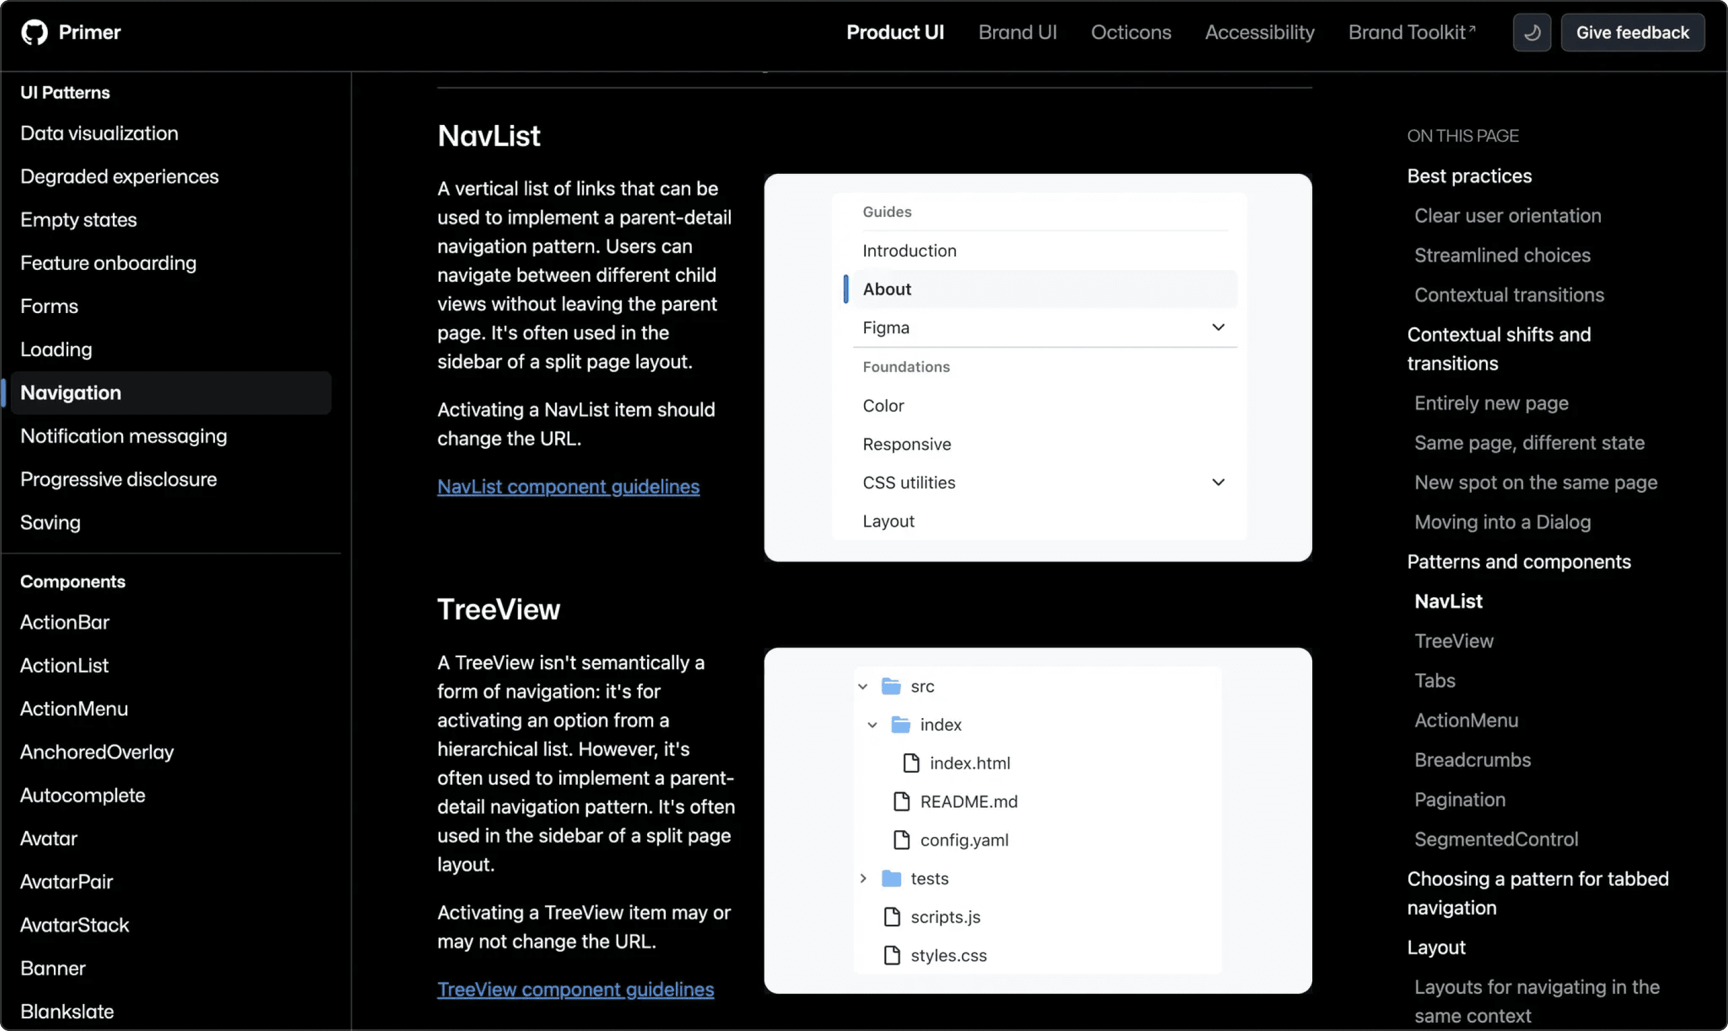Screen dimensions: 1728x1031
Task: Expand the CSS utilities chevron
Action: (x=1218, y=482)
